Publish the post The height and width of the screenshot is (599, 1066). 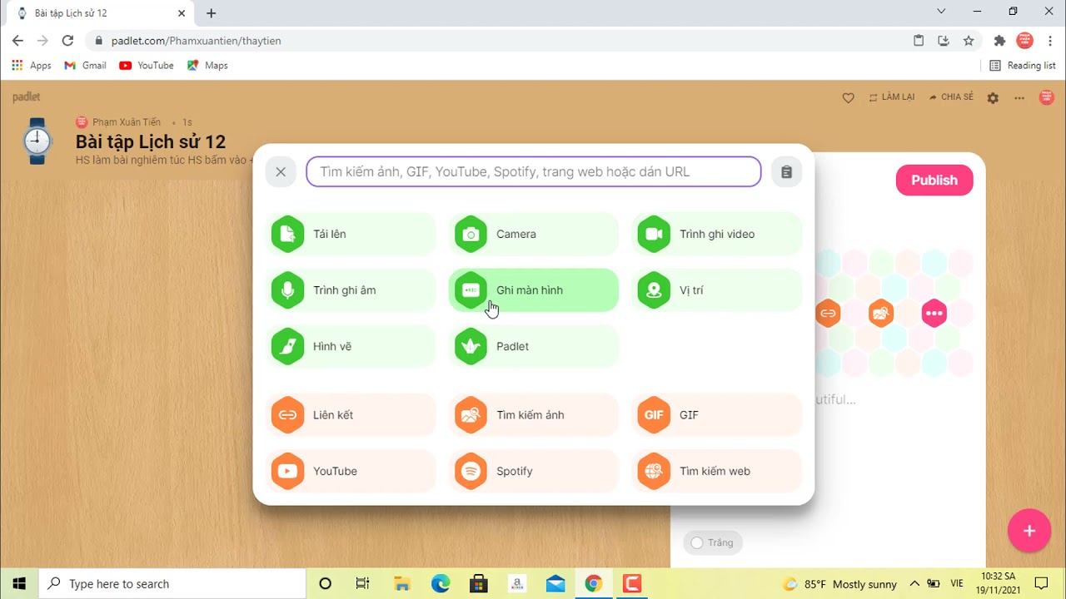[934, 180]
